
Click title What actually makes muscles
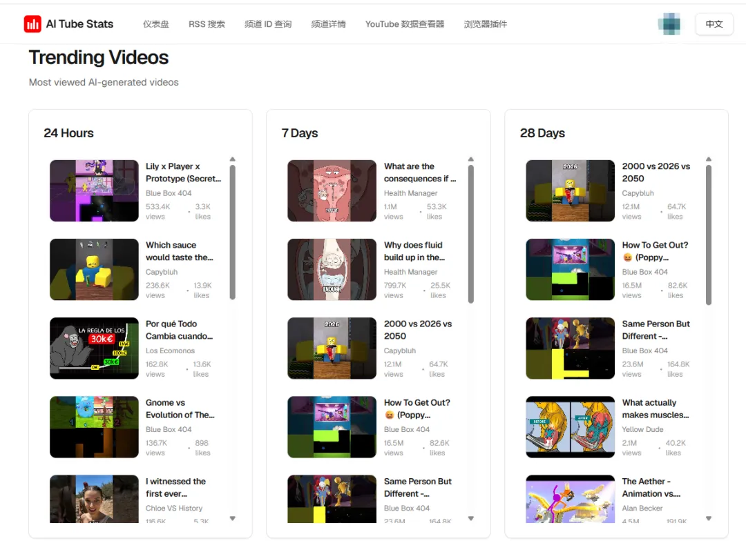656,408
